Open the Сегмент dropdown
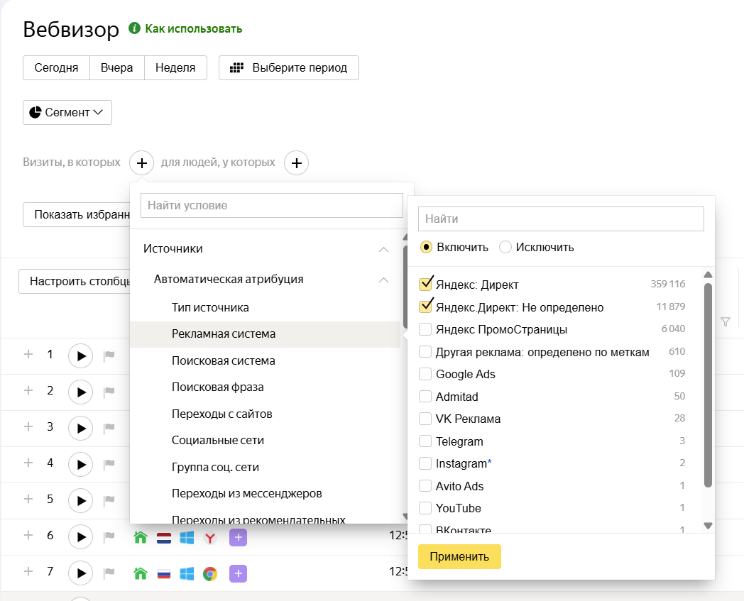This screenshot has width=744, height=601. tap(67, 112)
